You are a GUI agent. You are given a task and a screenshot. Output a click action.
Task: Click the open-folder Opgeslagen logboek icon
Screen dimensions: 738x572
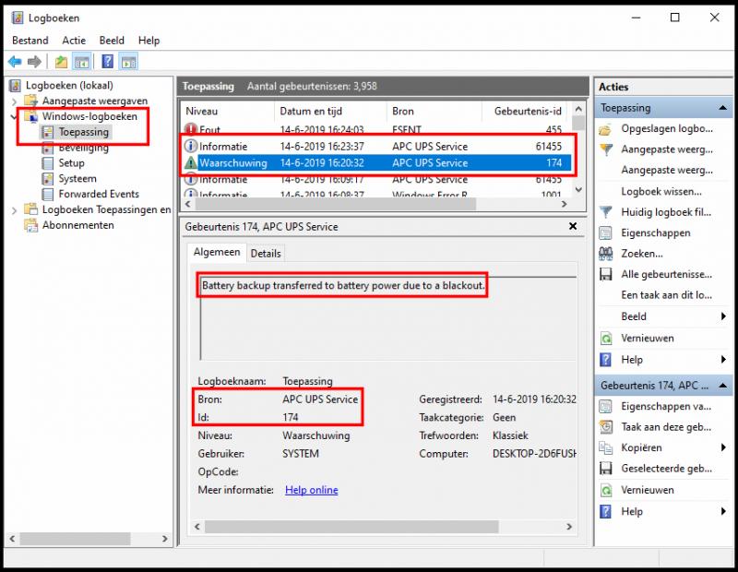(605, 129)
